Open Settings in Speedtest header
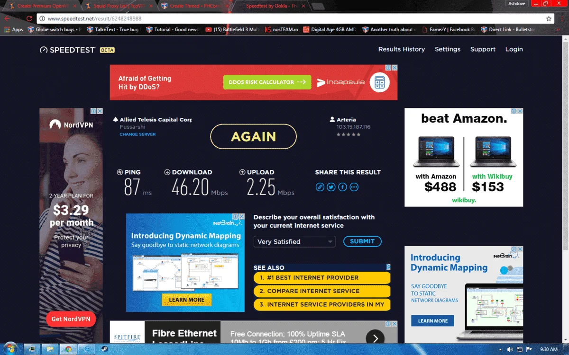Screen dimensions: 569x355 [x=448, y=49]
